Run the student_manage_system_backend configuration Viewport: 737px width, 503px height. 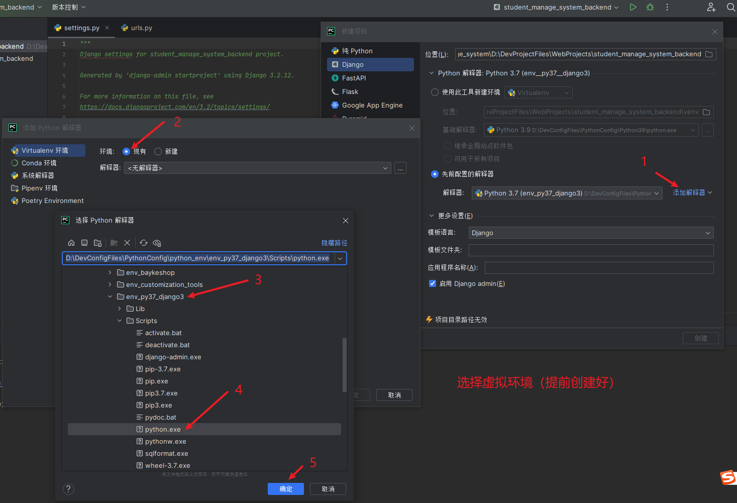point(633,7)
